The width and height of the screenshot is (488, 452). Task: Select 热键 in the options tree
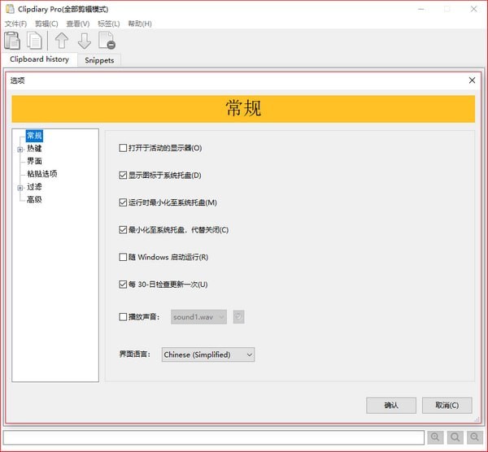point(34,149)
